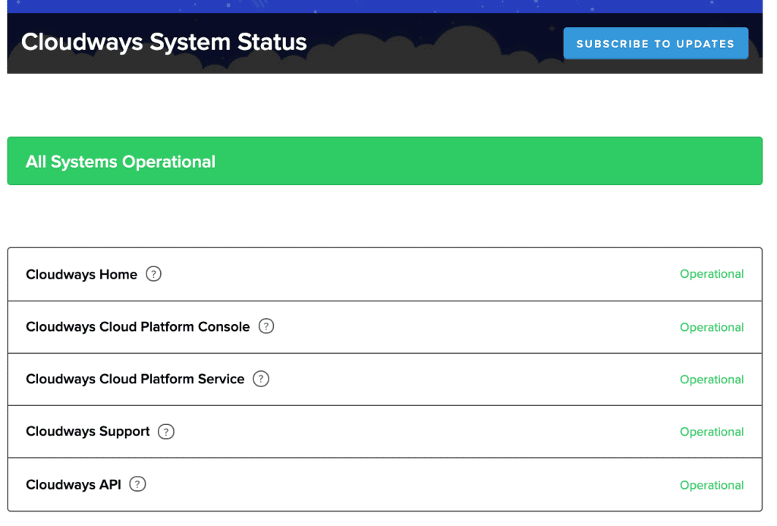Viewport: 777px width, 526px height.
Task: Open help icon next to Cloud Platform Console
Action: coord(266,326)
